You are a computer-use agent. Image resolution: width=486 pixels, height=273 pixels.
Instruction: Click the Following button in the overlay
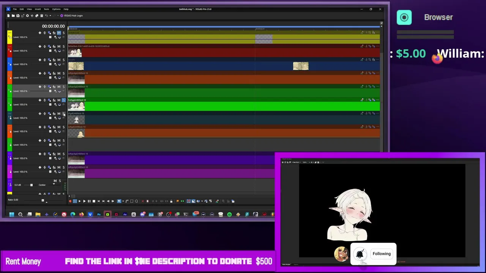(382, 254)
